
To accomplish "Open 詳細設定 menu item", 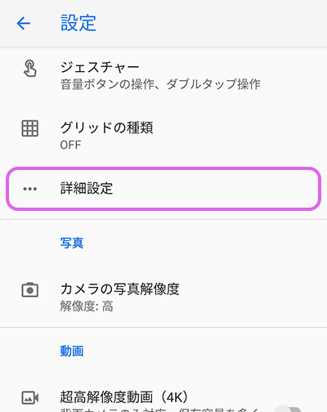I will pyautogui.click(x=163, y=189).
